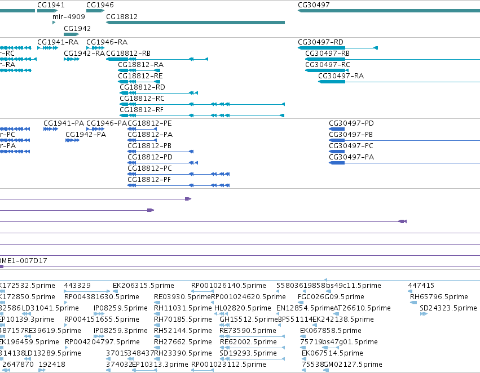Open EST FGC026G09.5prime

[x=331, y=297]
